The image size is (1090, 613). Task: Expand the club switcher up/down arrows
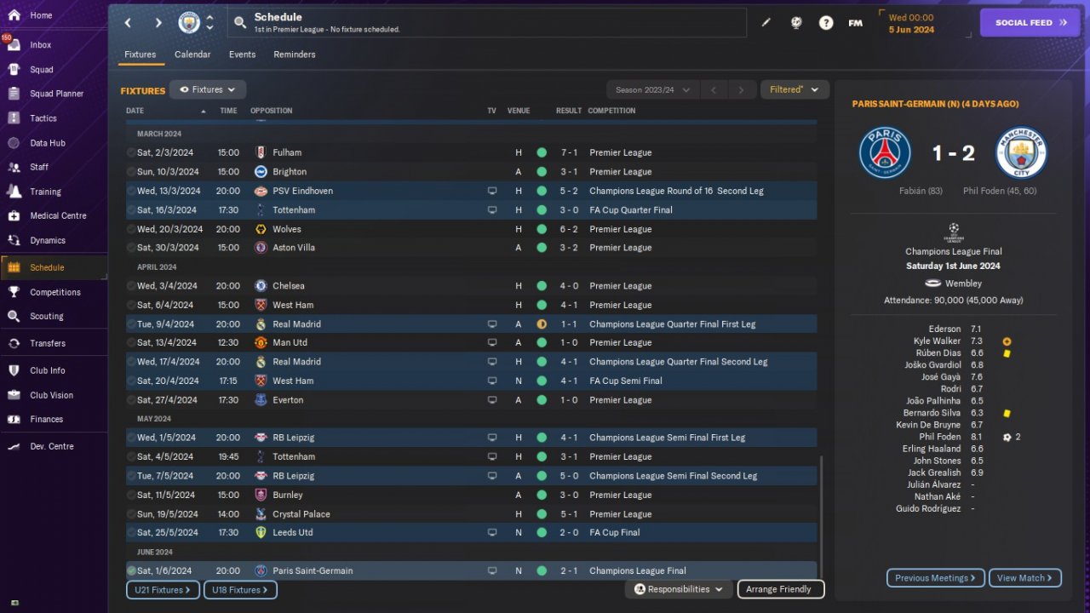[210, 23]
